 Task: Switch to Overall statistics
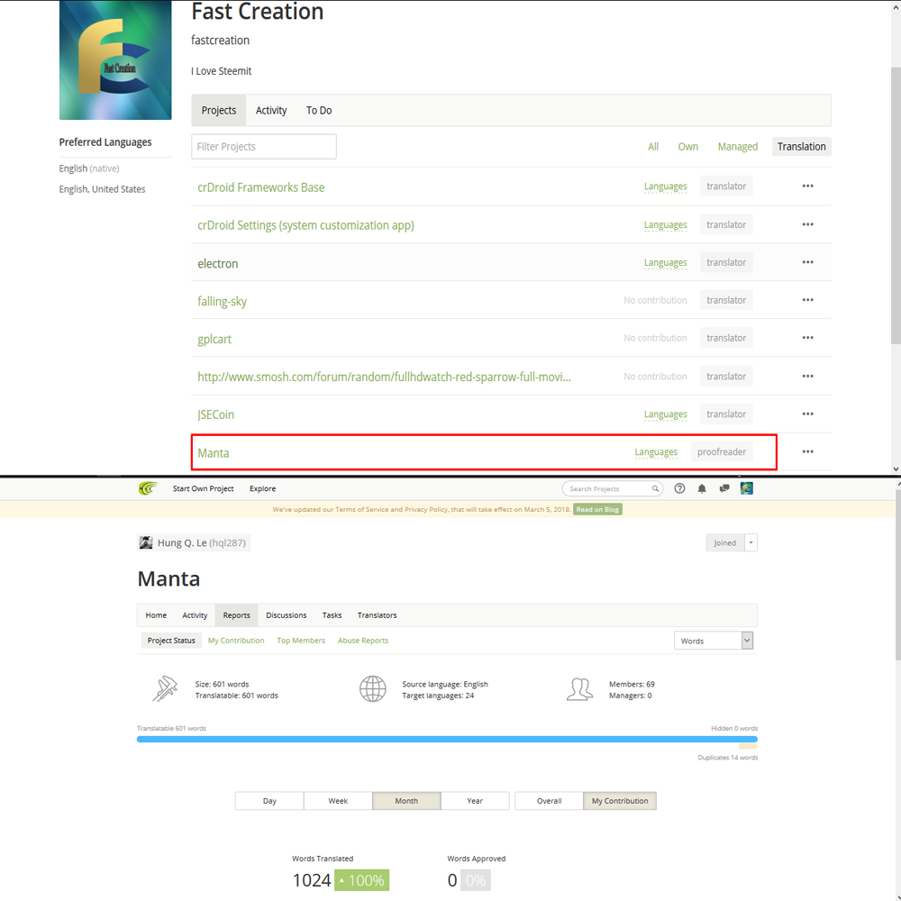click(x=549, y=801)
